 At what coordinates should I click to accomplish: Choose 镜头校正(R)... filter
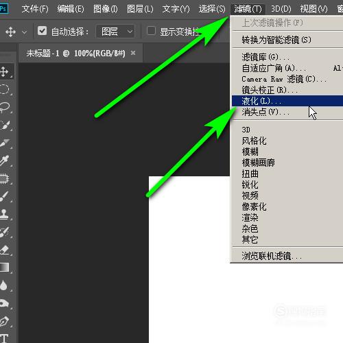(287, 90)
